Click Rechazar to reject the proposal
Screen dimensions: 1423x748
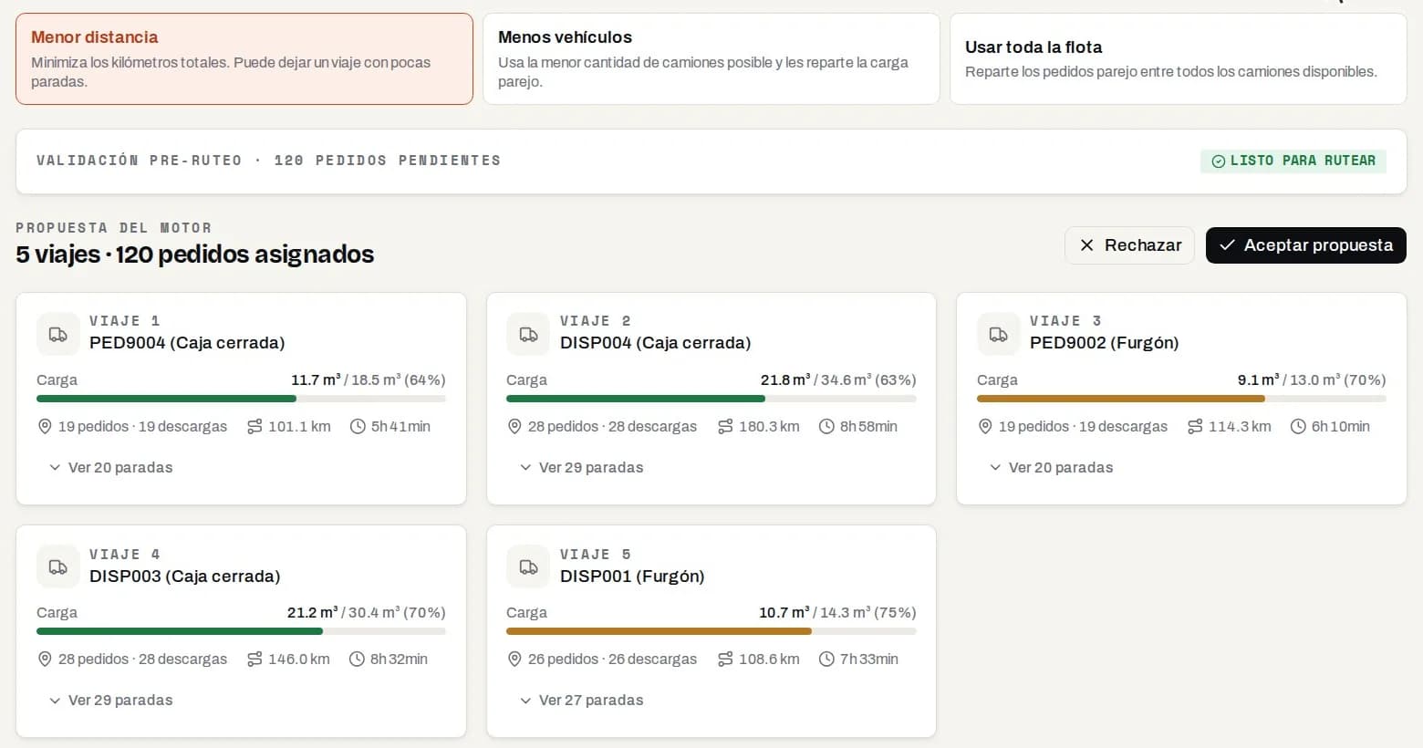1129,245
